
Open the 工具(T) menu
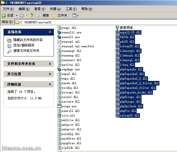71,9
